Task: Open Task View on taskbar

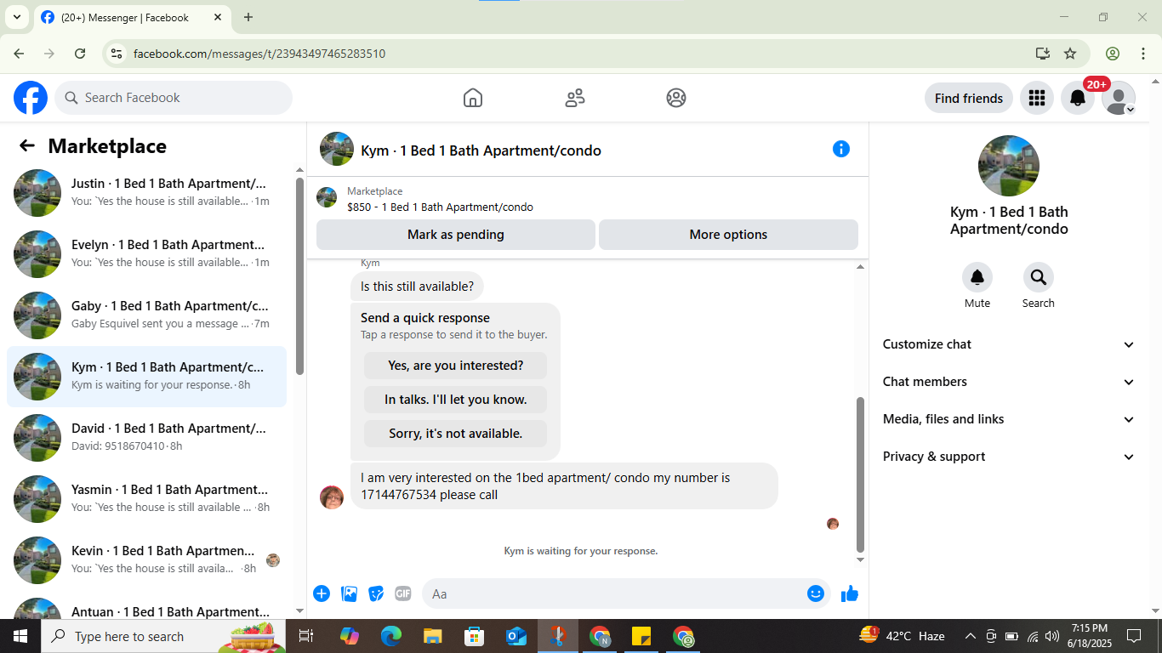Action: coord(306,636)
